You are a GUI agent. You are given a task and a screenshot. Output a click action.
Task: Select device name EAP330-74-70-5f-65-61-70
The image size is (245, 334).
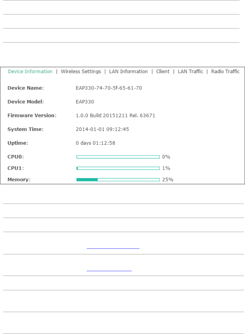tap(109, 88)
